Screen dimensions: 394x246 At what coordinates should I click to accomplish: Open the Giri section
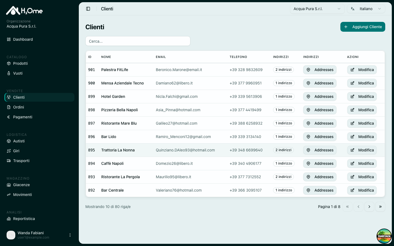pos(39,151)
